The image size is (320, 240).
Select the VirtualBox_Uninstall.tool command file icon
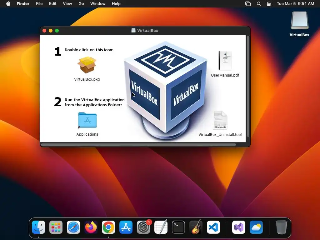(220, 120)
